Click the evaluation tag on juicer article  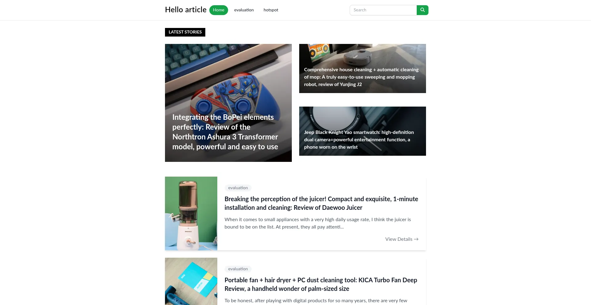tap(238, 188)
